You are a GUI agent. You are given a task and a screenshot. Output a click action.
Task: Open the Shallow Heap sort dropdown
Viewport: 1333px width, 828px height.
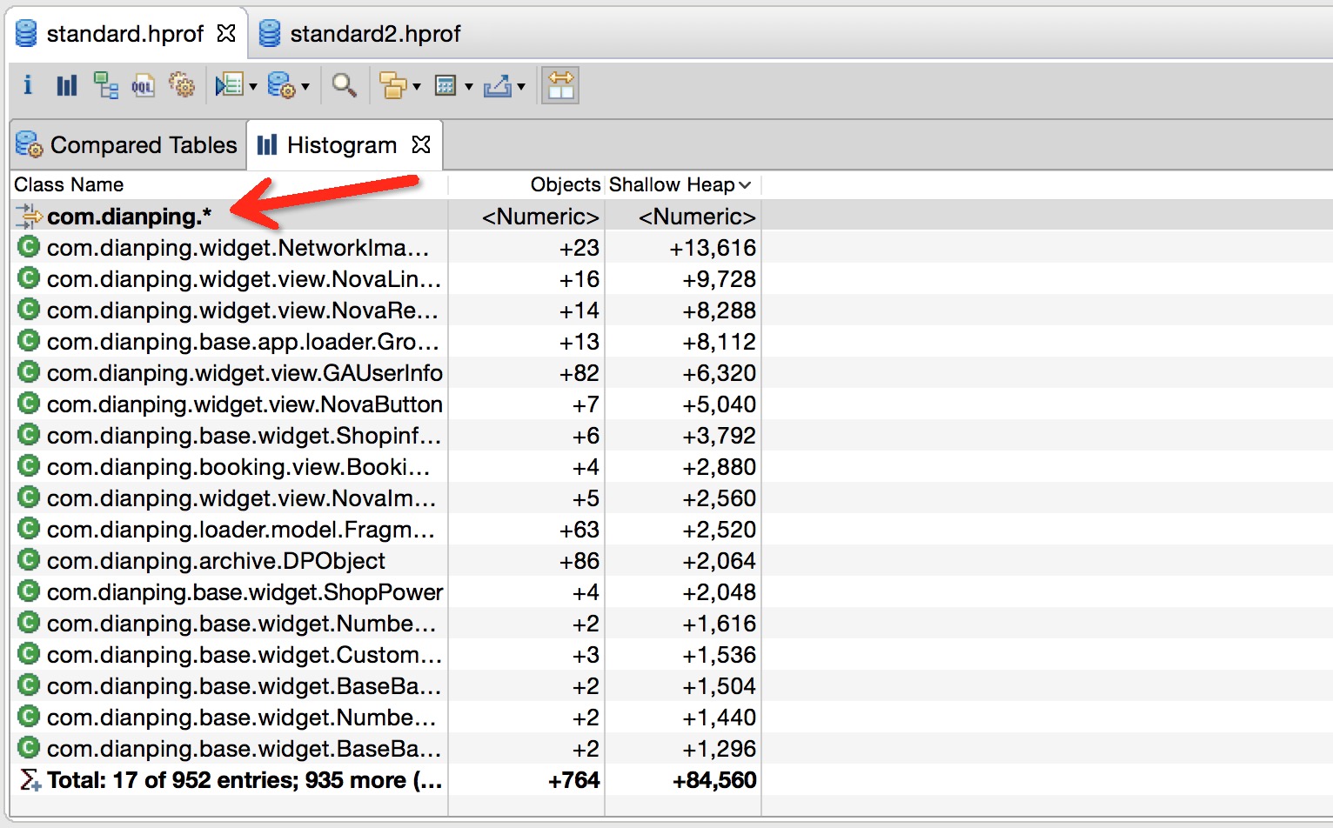[x=744, y=184]
